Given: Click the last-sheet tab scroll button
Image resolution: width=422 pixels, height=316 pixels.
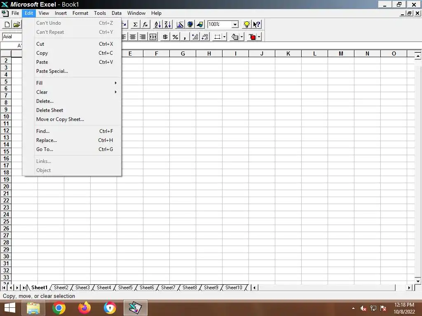Looking at the screenshot, I should [24, 288].
